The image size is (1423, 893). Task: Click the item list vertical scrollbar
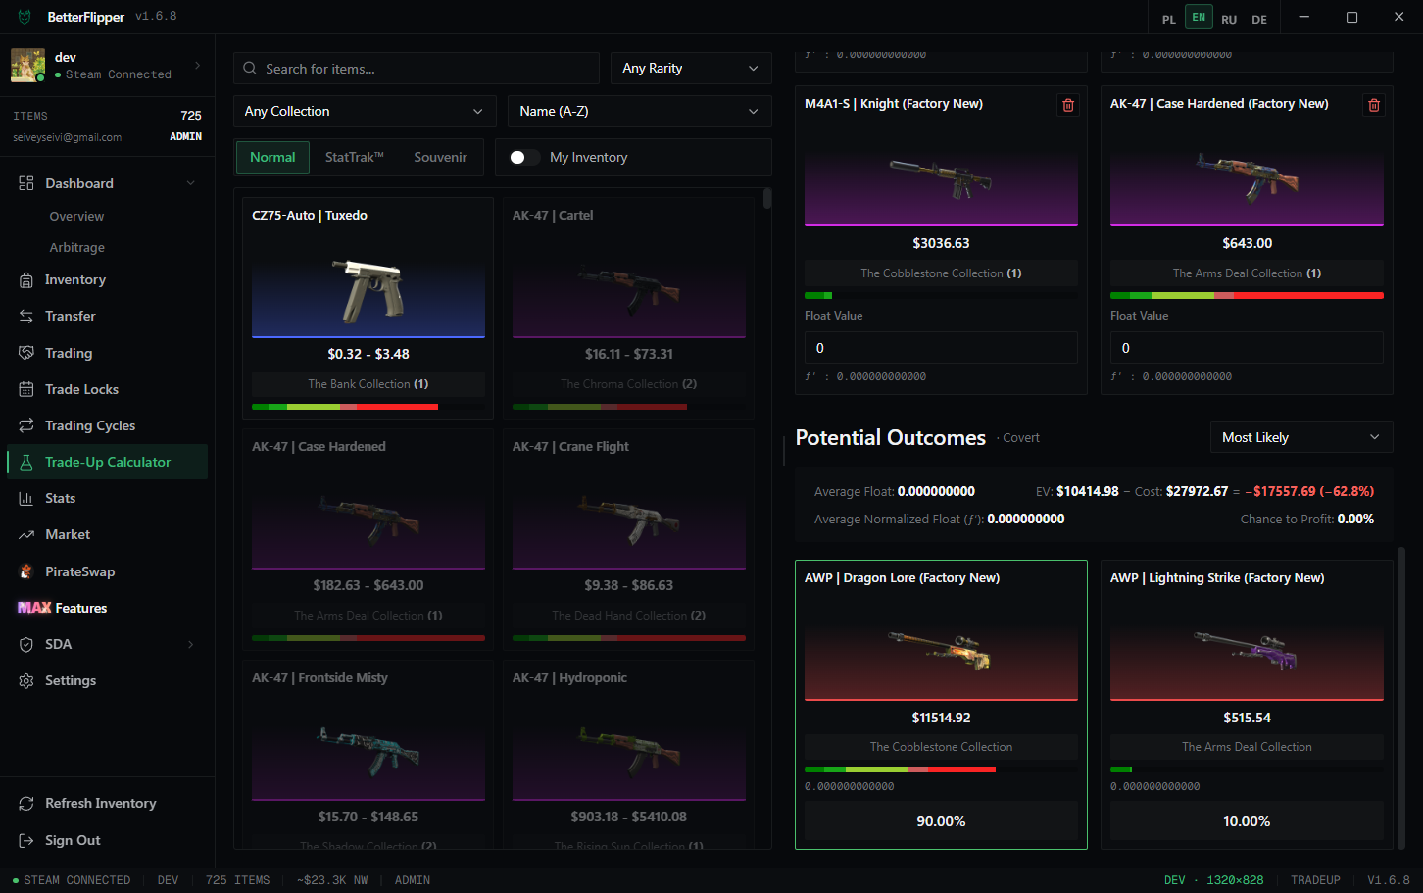pos(767,199)
